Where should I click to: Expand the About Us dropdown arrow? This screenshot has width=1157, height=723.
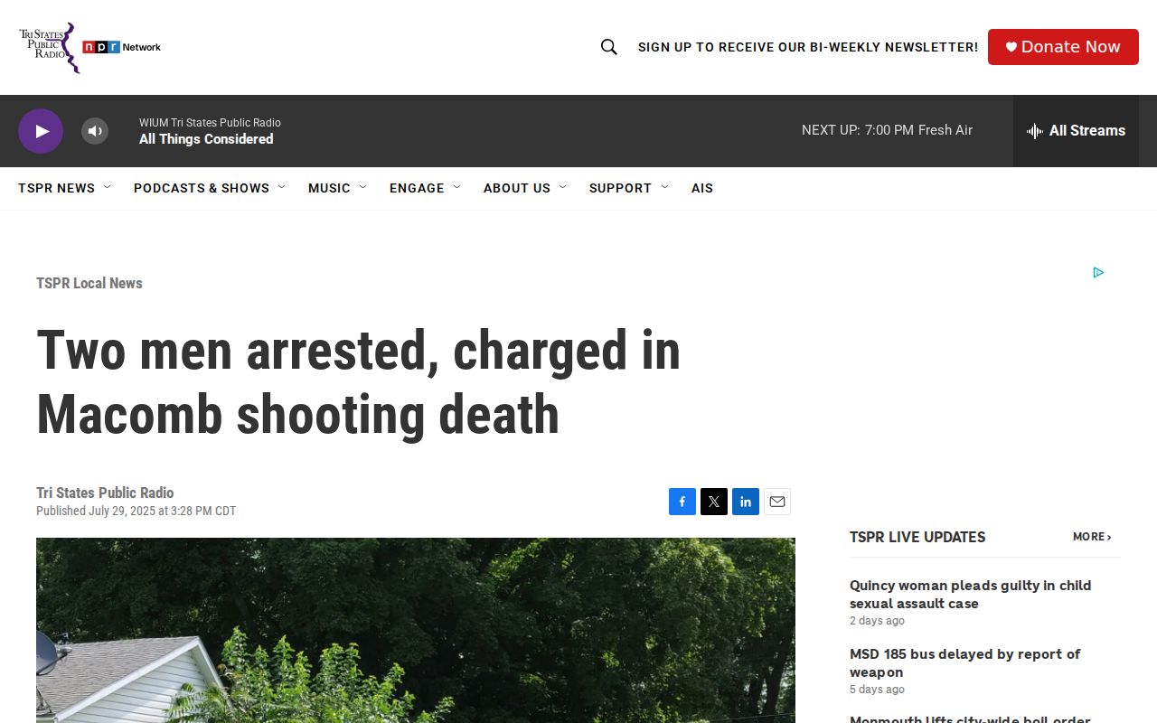click(x=562, y=187)
